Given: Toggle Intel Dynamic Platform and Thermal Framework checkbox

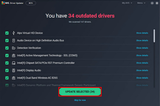Looking at the screenshot, I should (x=7, y=85).
